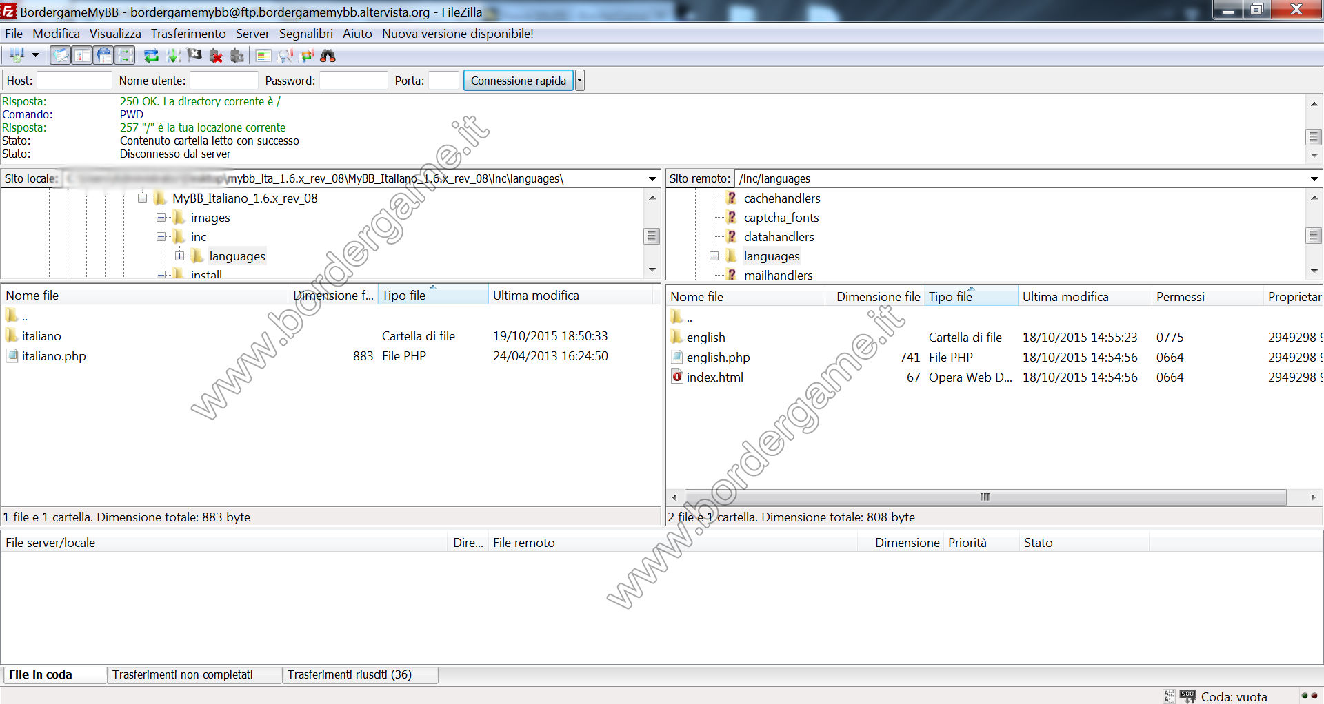Collapse the MyBB_Italiano_1.6.x_rev_08 tree node

point(142,198)
